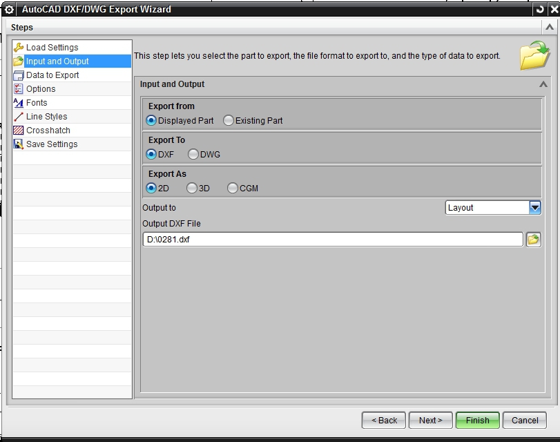Go to the Data to Export step

[72, 75]
